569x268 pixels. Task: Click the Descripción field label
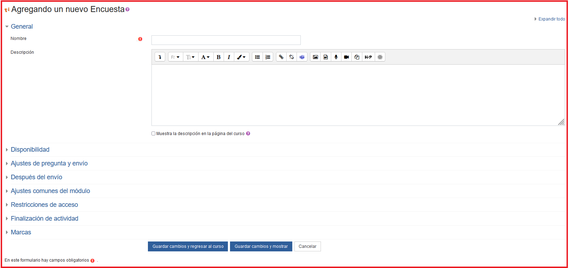(x=22, y=52)
